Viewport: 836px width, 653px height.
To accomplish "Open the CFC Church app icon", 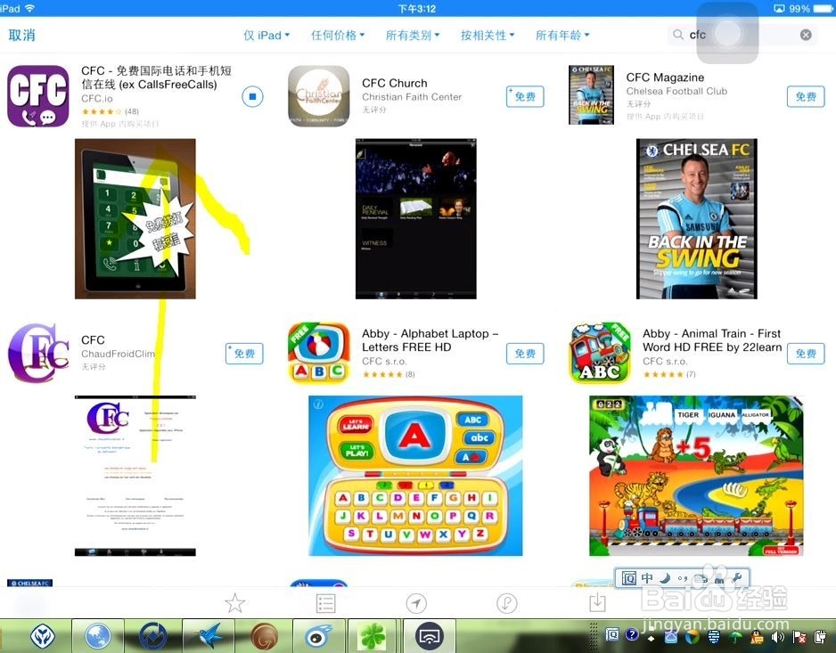I will coord(319,96).
